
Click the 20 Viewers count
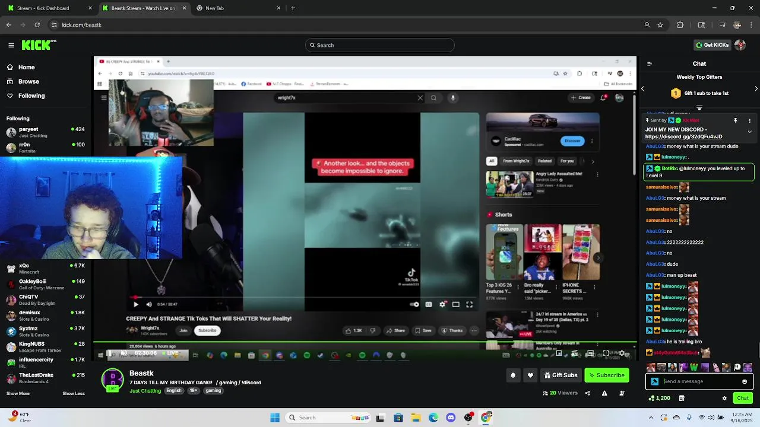[x=560, y=393]
